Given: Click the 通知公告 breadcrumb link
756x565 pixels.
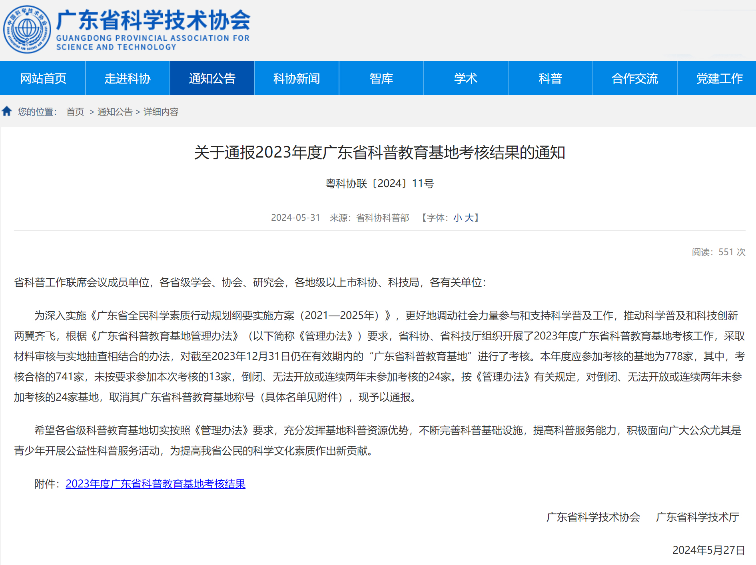Looking at the screenshot, I should (115, 112).
